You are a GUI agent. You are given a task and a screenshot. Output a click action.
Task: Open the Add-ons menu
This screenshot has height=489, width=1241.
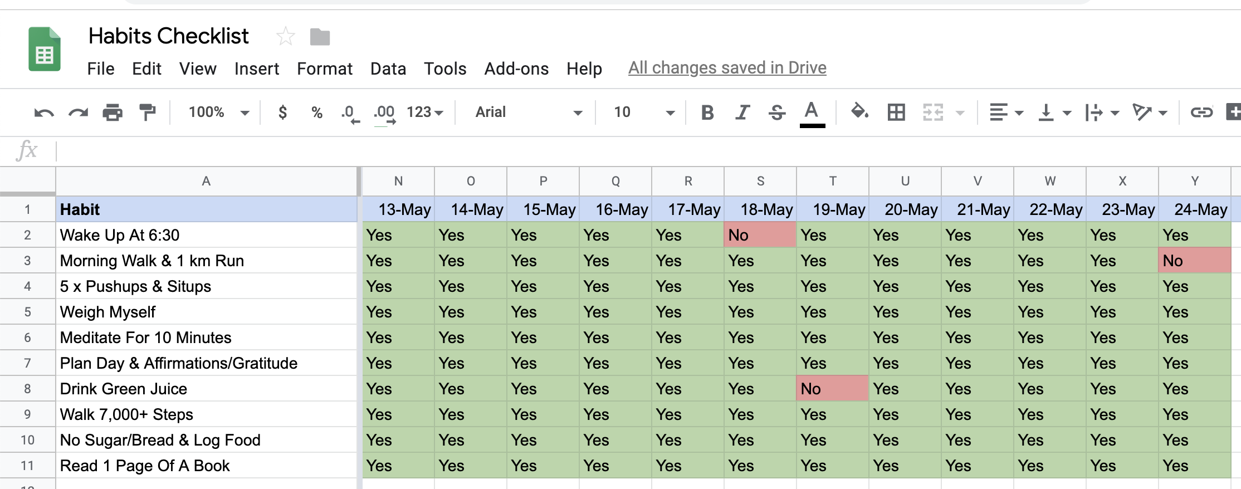coord(516,69)
